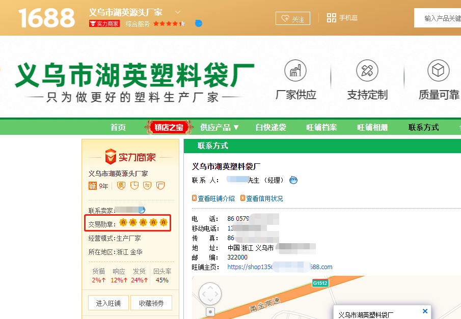
Task: Click the map zoom slider button
Action: (x=210, y=312)
